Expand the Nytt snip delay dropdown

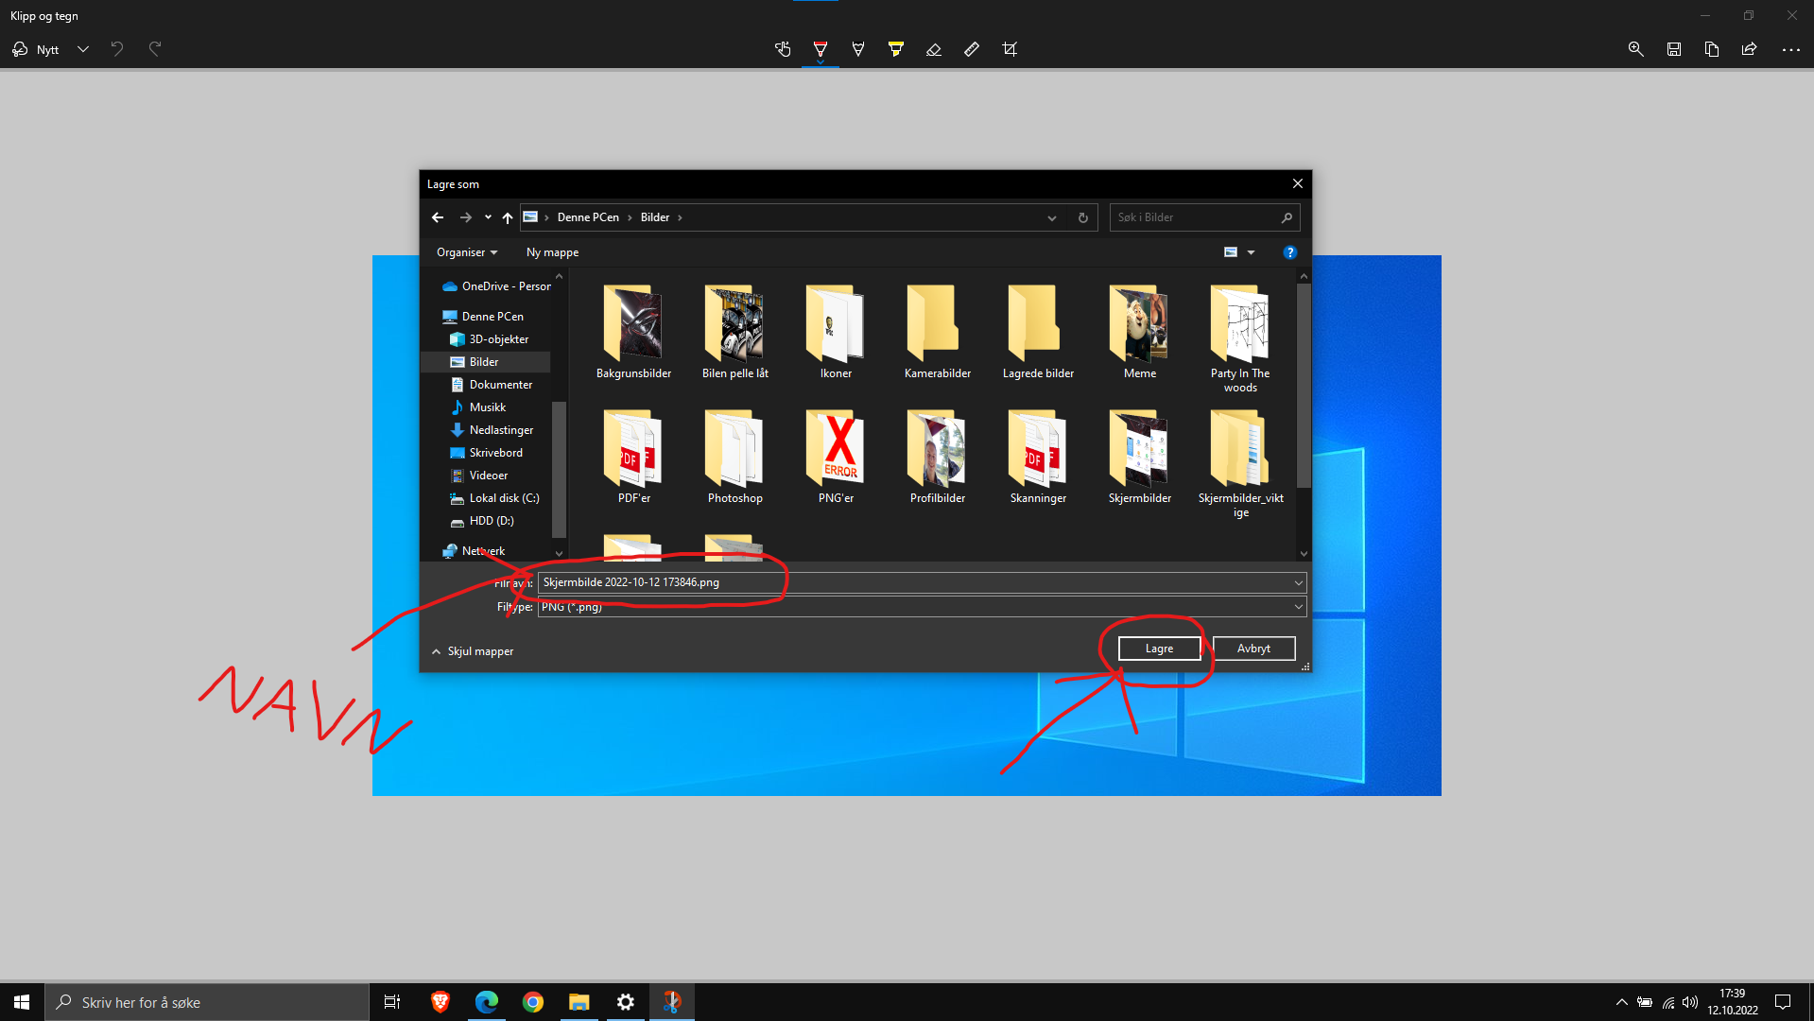point(83,49)
